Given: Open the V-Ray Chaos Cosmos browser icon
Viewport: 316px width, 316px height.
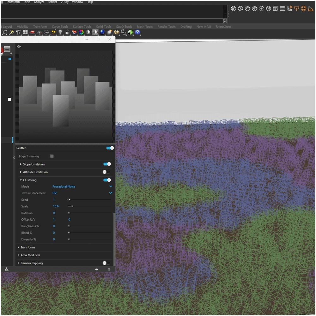Looking at the screenshot, I should tap(240, 9).
